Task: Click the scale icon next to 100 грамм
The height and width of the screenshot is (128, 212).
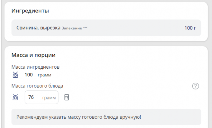Action: (15, 75)
